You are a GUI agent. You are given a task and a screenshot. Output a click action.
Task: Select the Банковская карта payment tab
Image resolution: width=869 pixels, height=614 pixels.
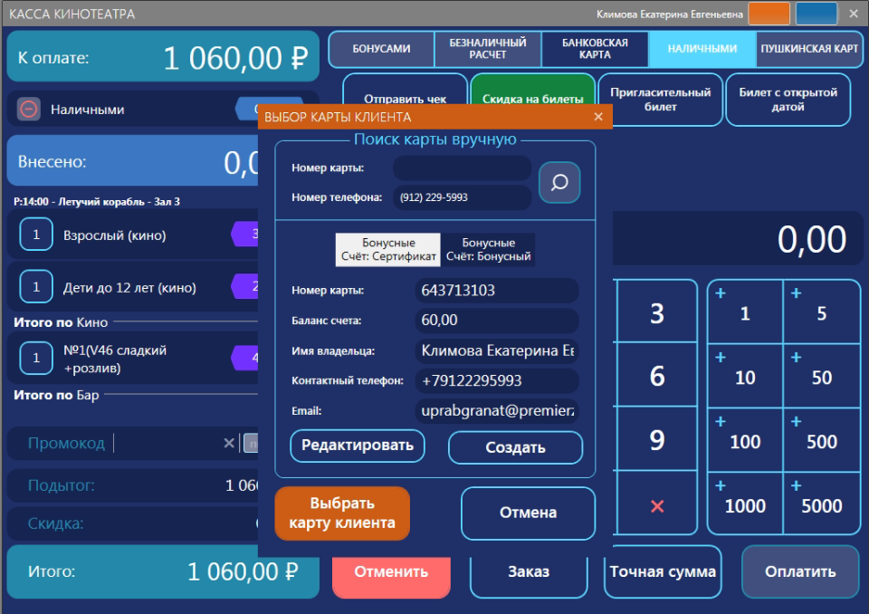(595, 49)
